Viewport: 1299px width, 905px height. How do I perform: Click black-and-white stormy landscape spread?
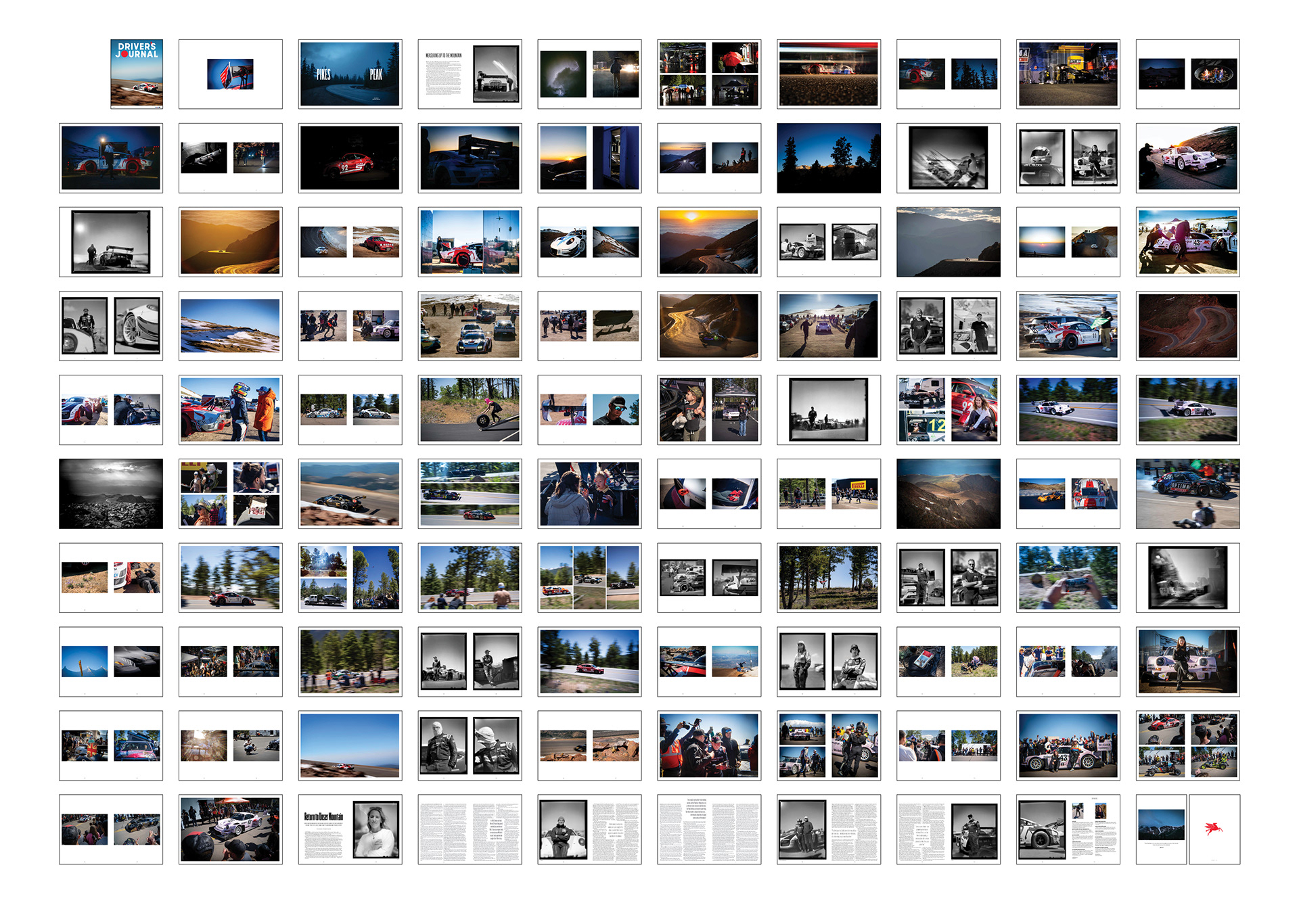coord(111,493)
